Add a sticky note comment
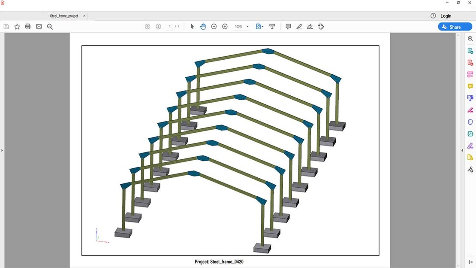The width and height of the screenshot is (476, 268). (288, 27)
